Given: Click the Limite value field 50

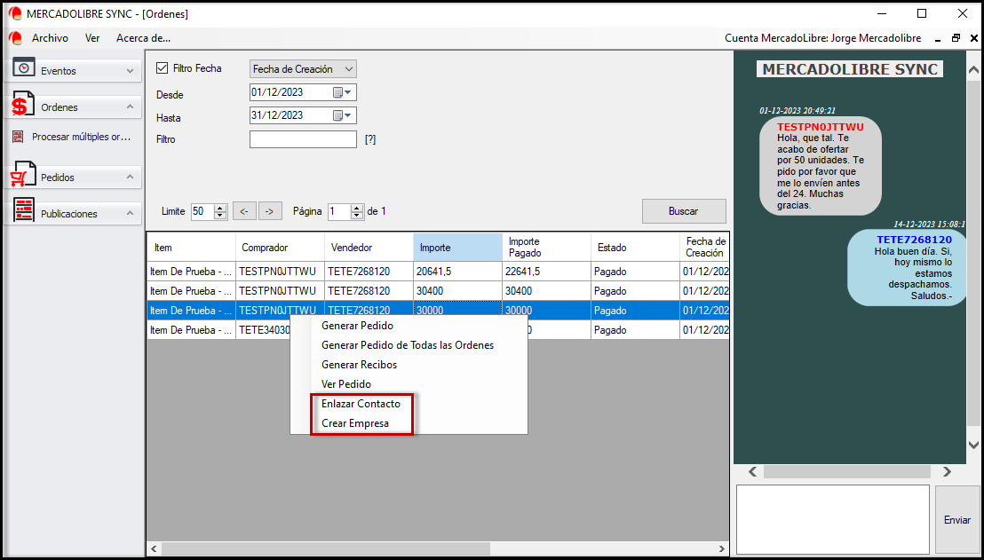Looking at the screenshot, I should click(x=202, y=211).
